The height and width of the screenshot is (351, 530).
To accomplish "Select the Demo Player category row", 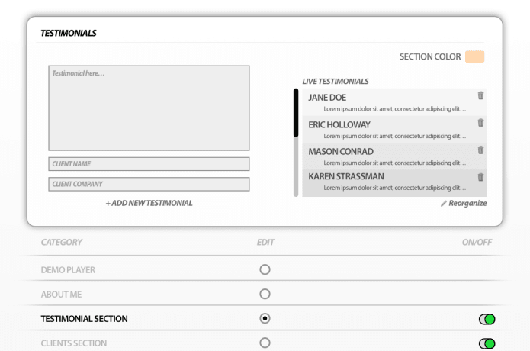I will coord(68,270).
